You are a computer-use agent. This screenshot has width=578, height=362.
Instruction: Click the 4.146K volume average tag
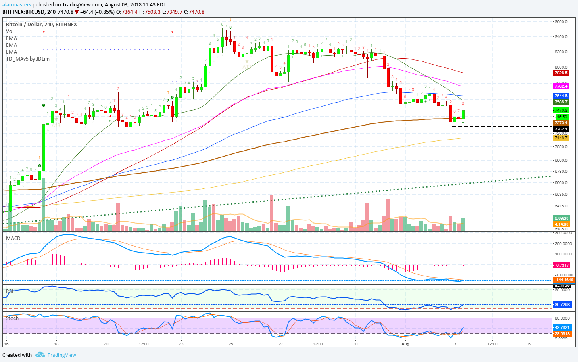click(561, 224)
